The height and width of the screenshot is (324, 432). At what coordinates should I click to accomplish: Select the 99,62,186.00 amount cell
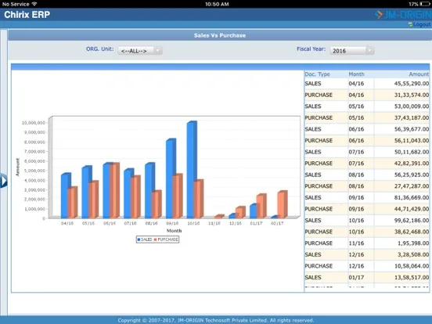[401, 221]
